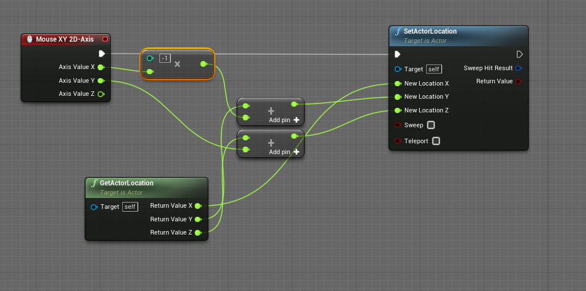Click upper add node's output pin
586x291 pixels.
tap(294, 104)
